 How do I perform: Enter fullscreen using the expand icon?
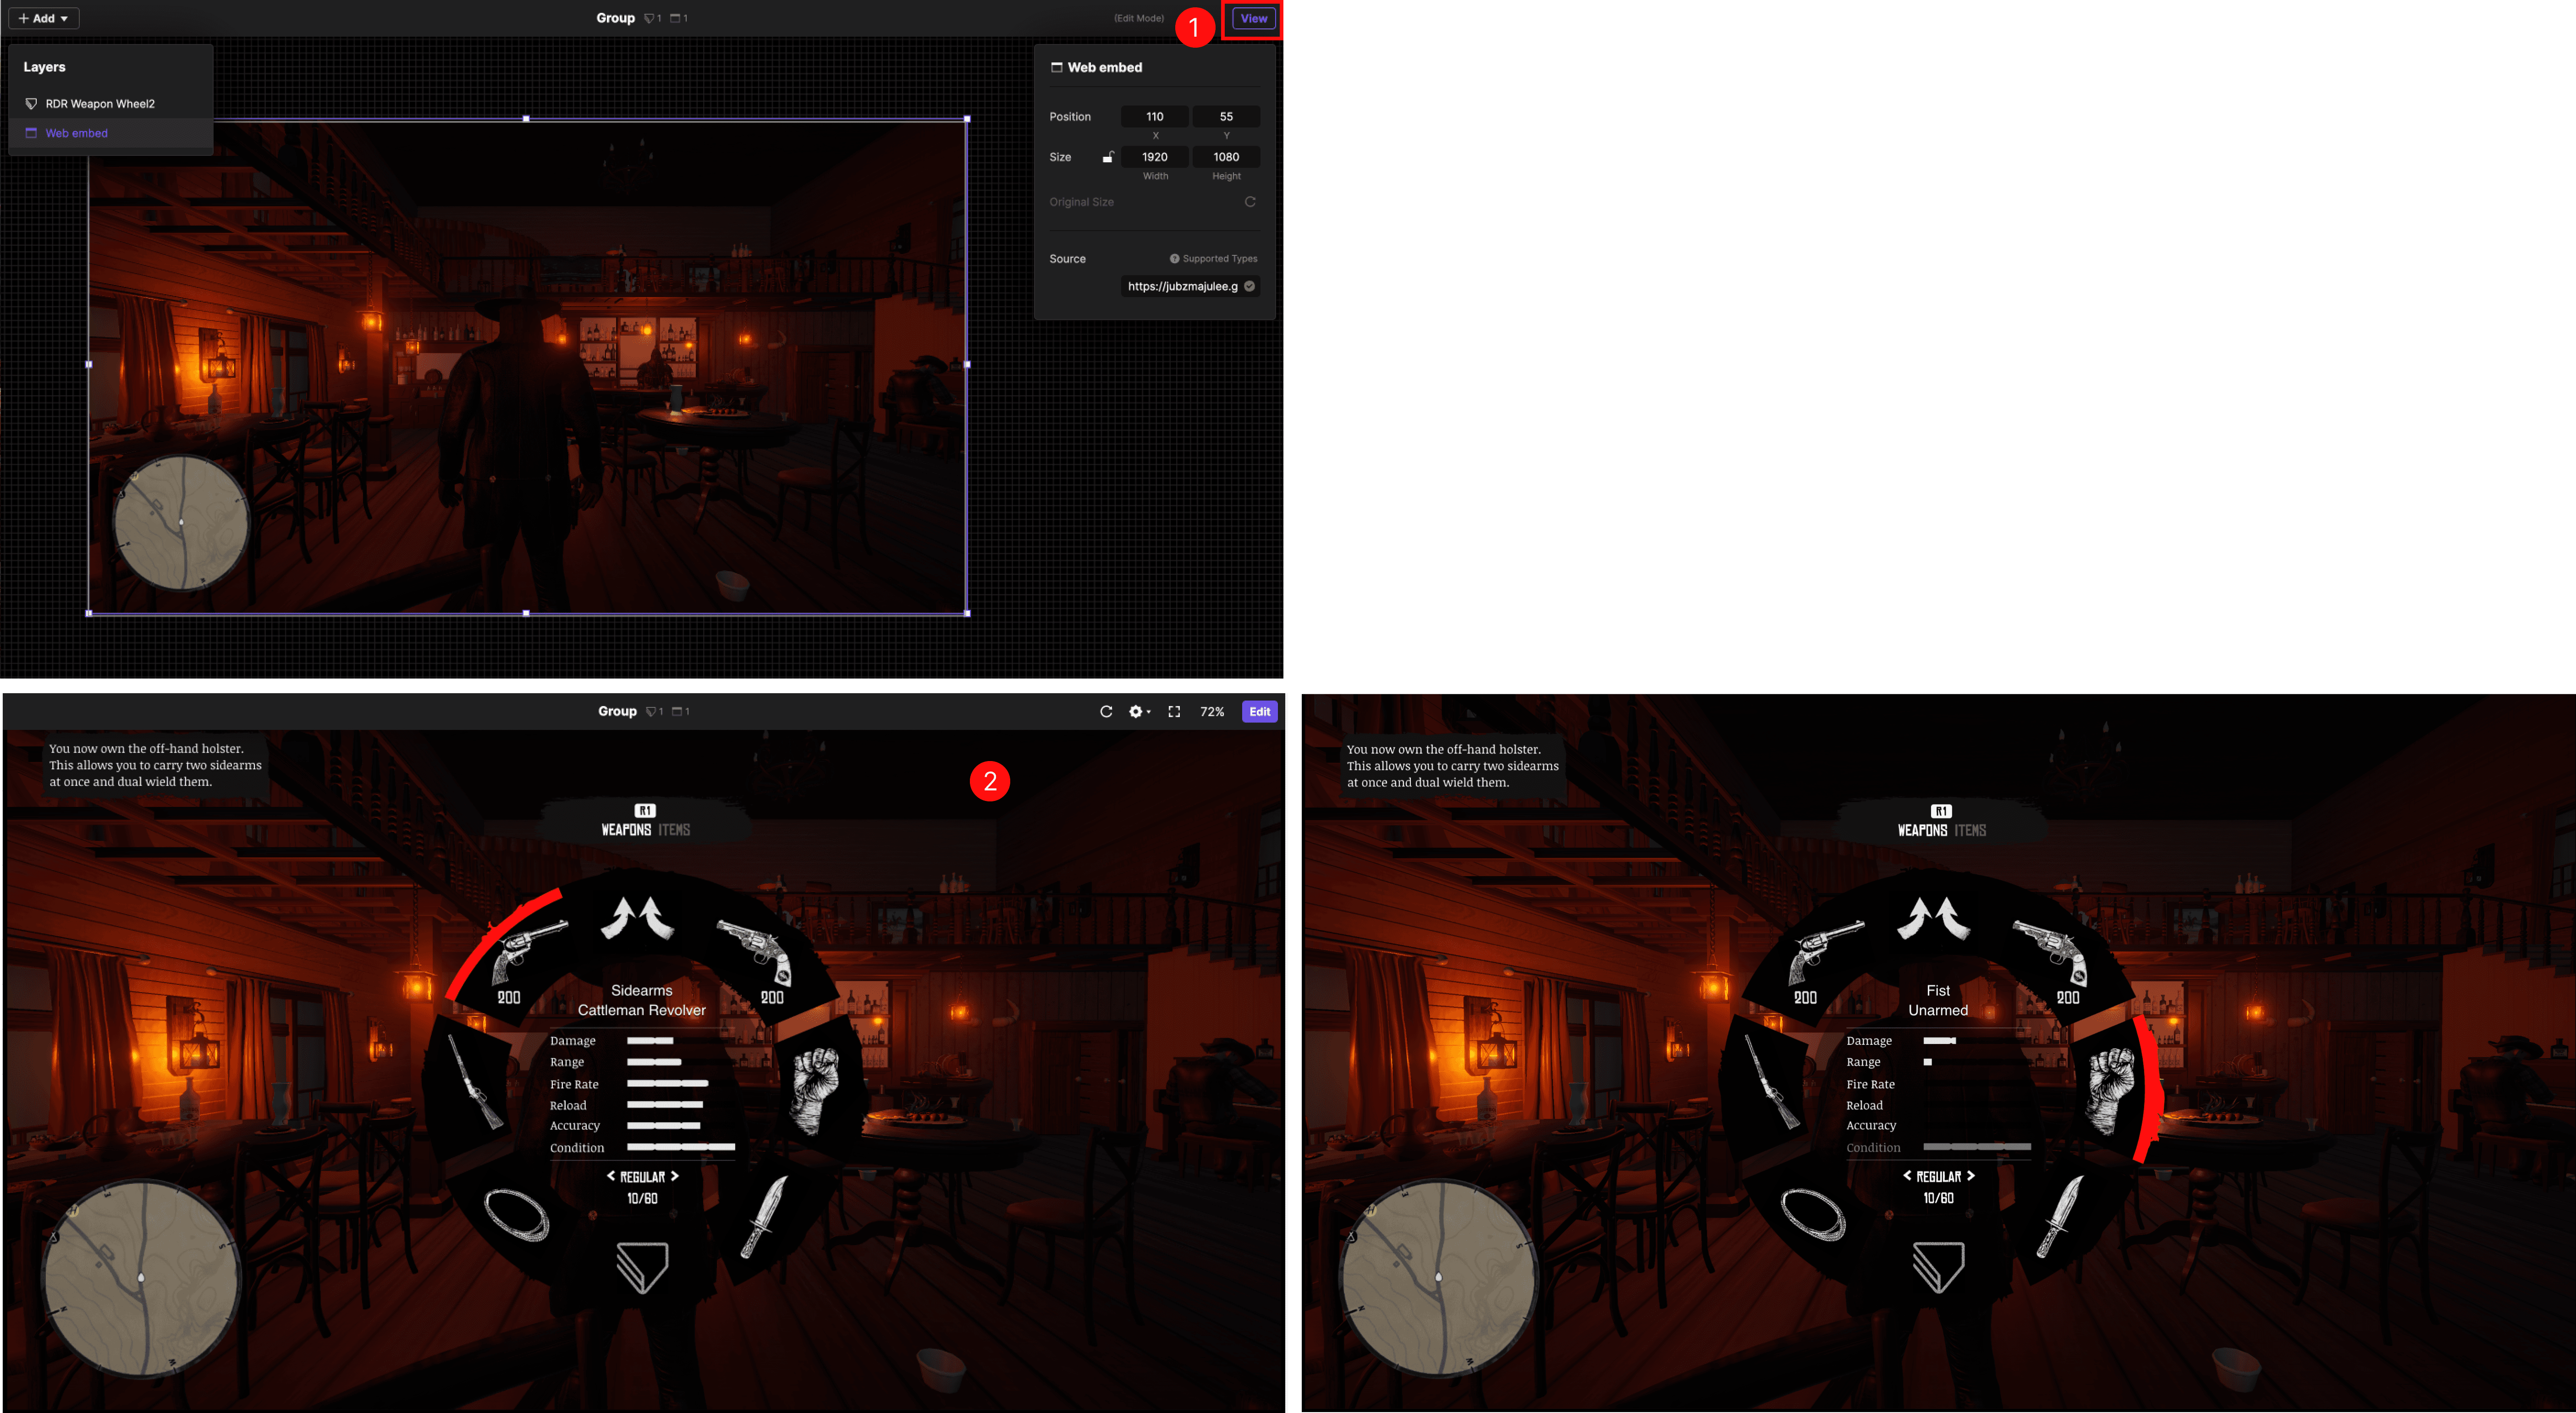click(x=1173, y=711)
